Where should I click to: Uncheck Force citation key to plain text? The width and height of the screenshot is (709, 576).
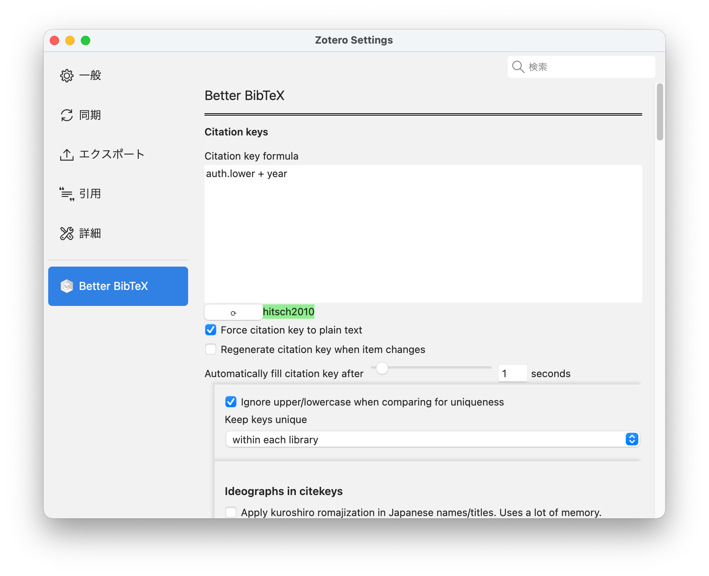pos(211,330)
